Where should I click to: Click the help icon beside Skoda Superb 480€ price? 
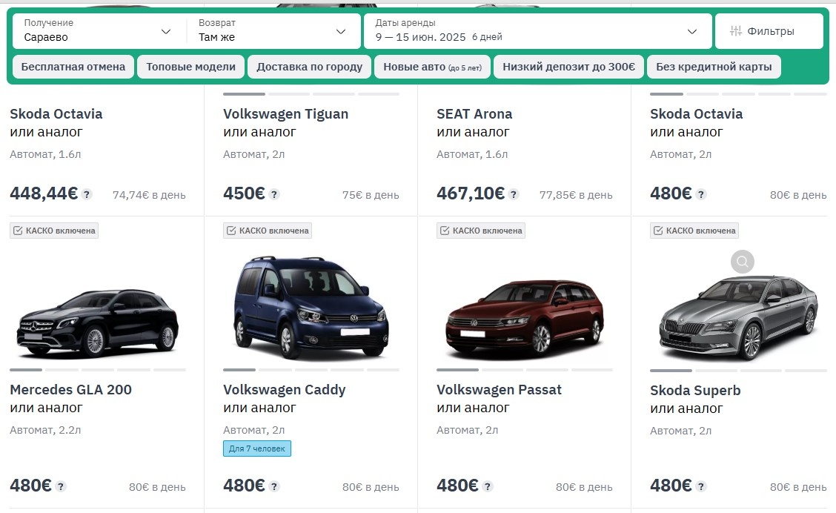point(700,486)
